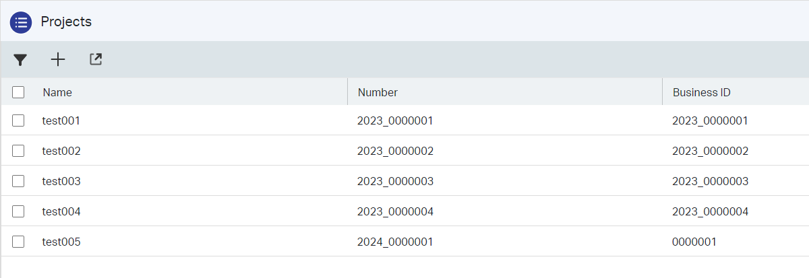Viewport: 809px width, 278px height.
Task: Select Business ID cell 0000001
Action: 694,242
